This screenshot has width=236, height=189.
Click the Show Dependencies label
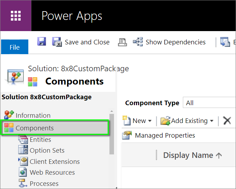point(176,42)
